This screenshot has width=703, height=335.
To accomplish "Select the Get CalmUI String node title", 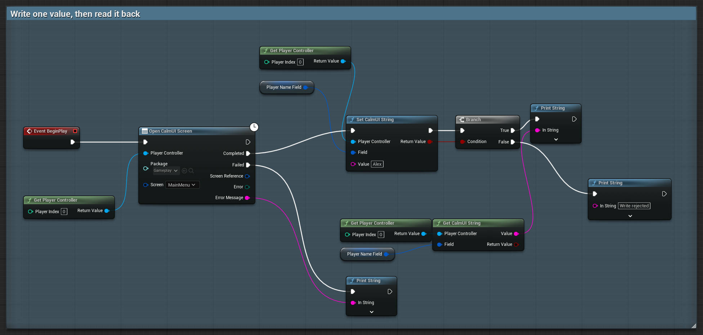I will point(462,223).
